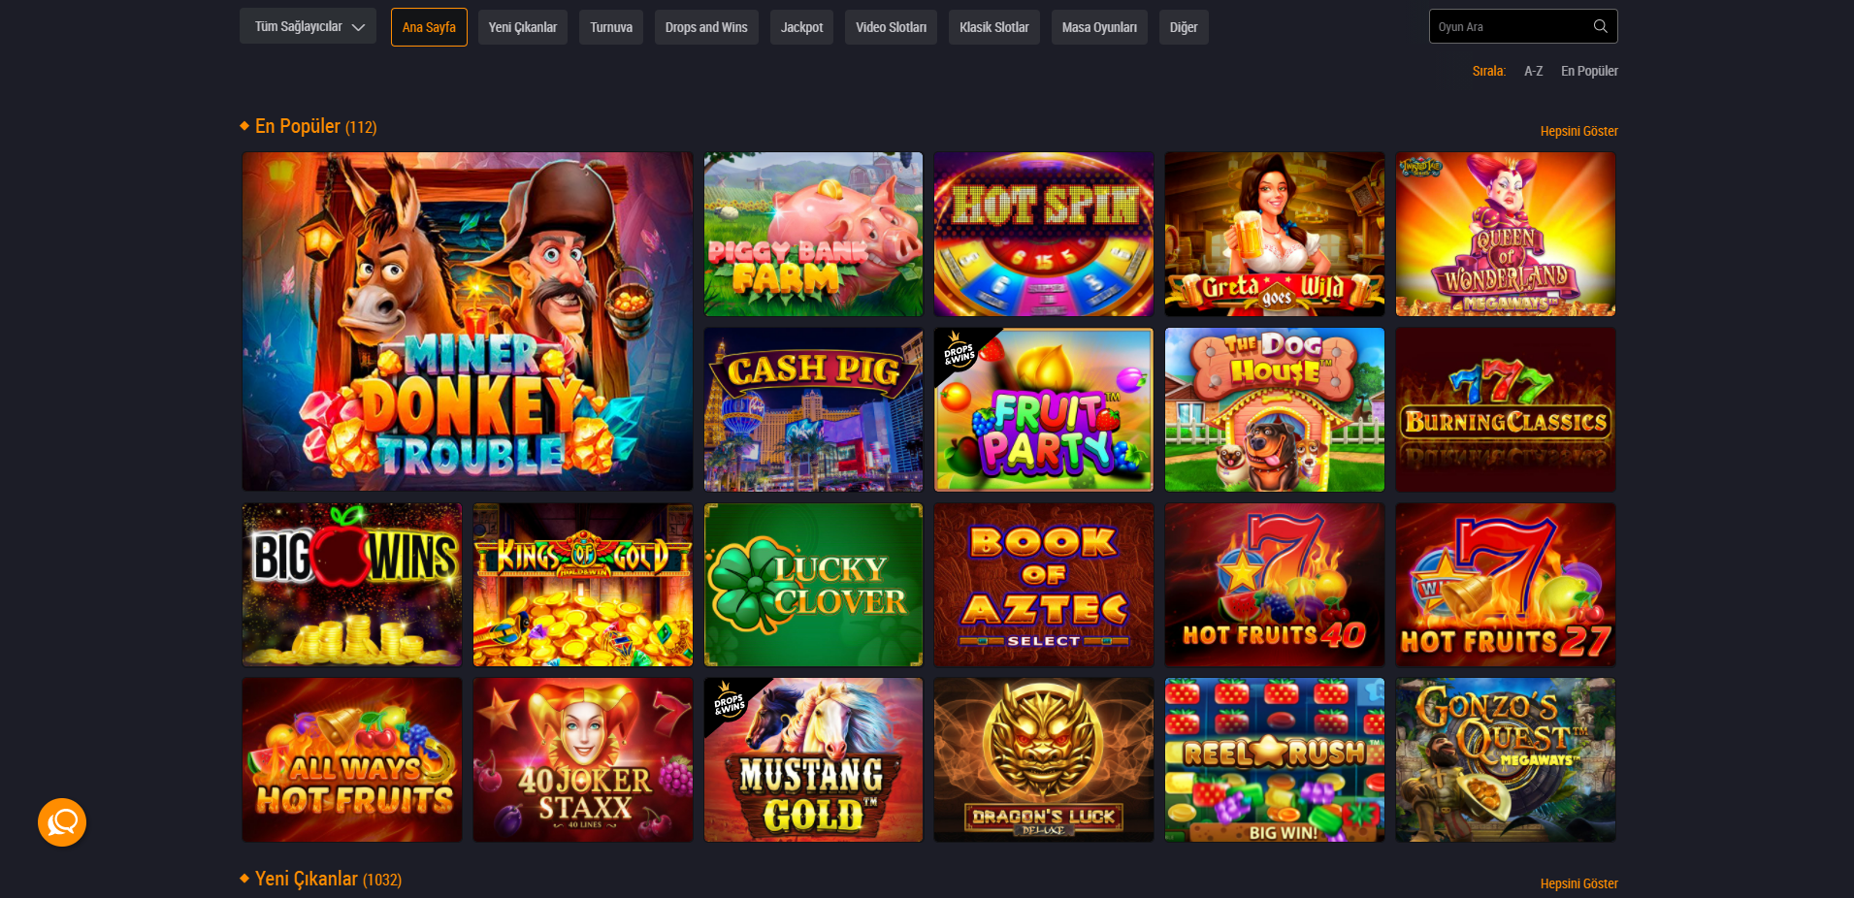
Task: Select the Fruit Party game thumbnail
Action: coord(1044,409)
